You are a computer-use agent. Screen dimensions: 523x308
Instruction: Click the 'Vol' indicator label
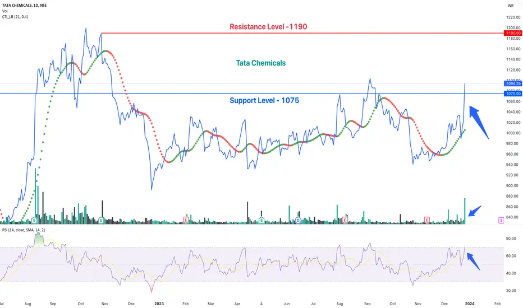tap(4, 11)
